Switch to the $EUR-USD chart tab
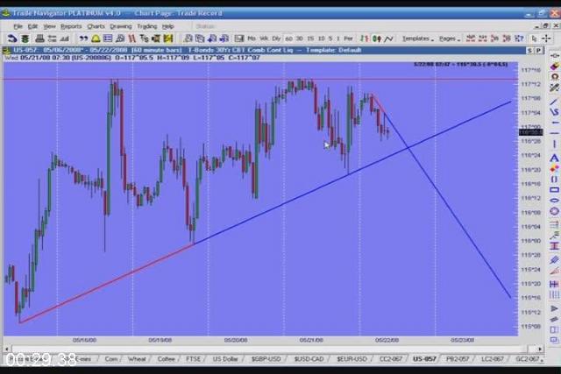561x374 pixels. click(352, 359)
